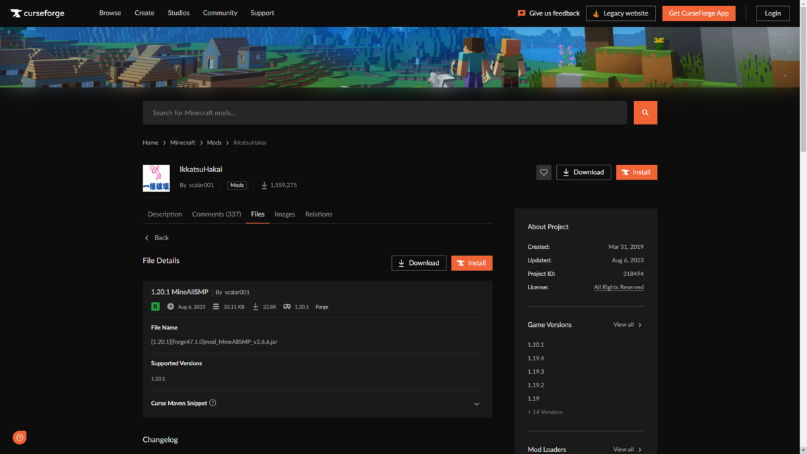
Task: Click the file name mod_MineAllSMP_v2.6.6.jar
Action: [x=215, y=342]
